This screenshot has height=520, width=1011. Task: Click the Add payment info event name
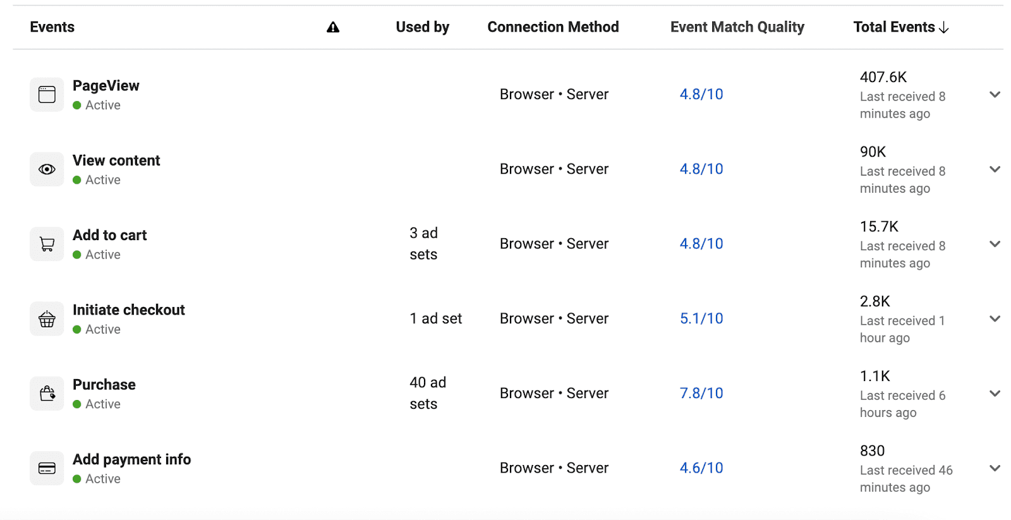pyautogui.click(x=132, y=459)
